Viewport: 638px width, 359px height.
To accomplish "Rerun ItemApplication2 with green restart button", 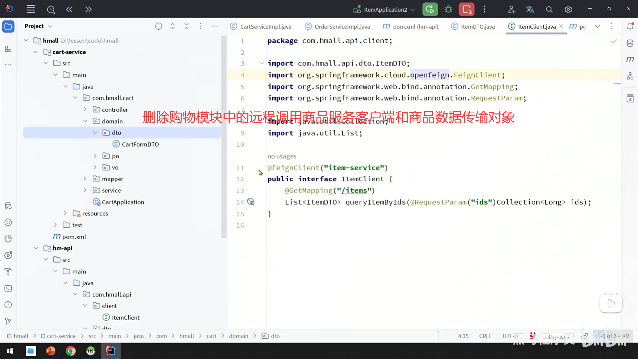I will point(430,9).
